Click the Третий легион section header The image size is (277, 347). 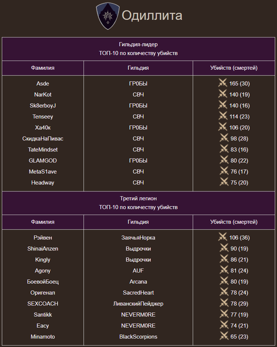pos(138,198)
